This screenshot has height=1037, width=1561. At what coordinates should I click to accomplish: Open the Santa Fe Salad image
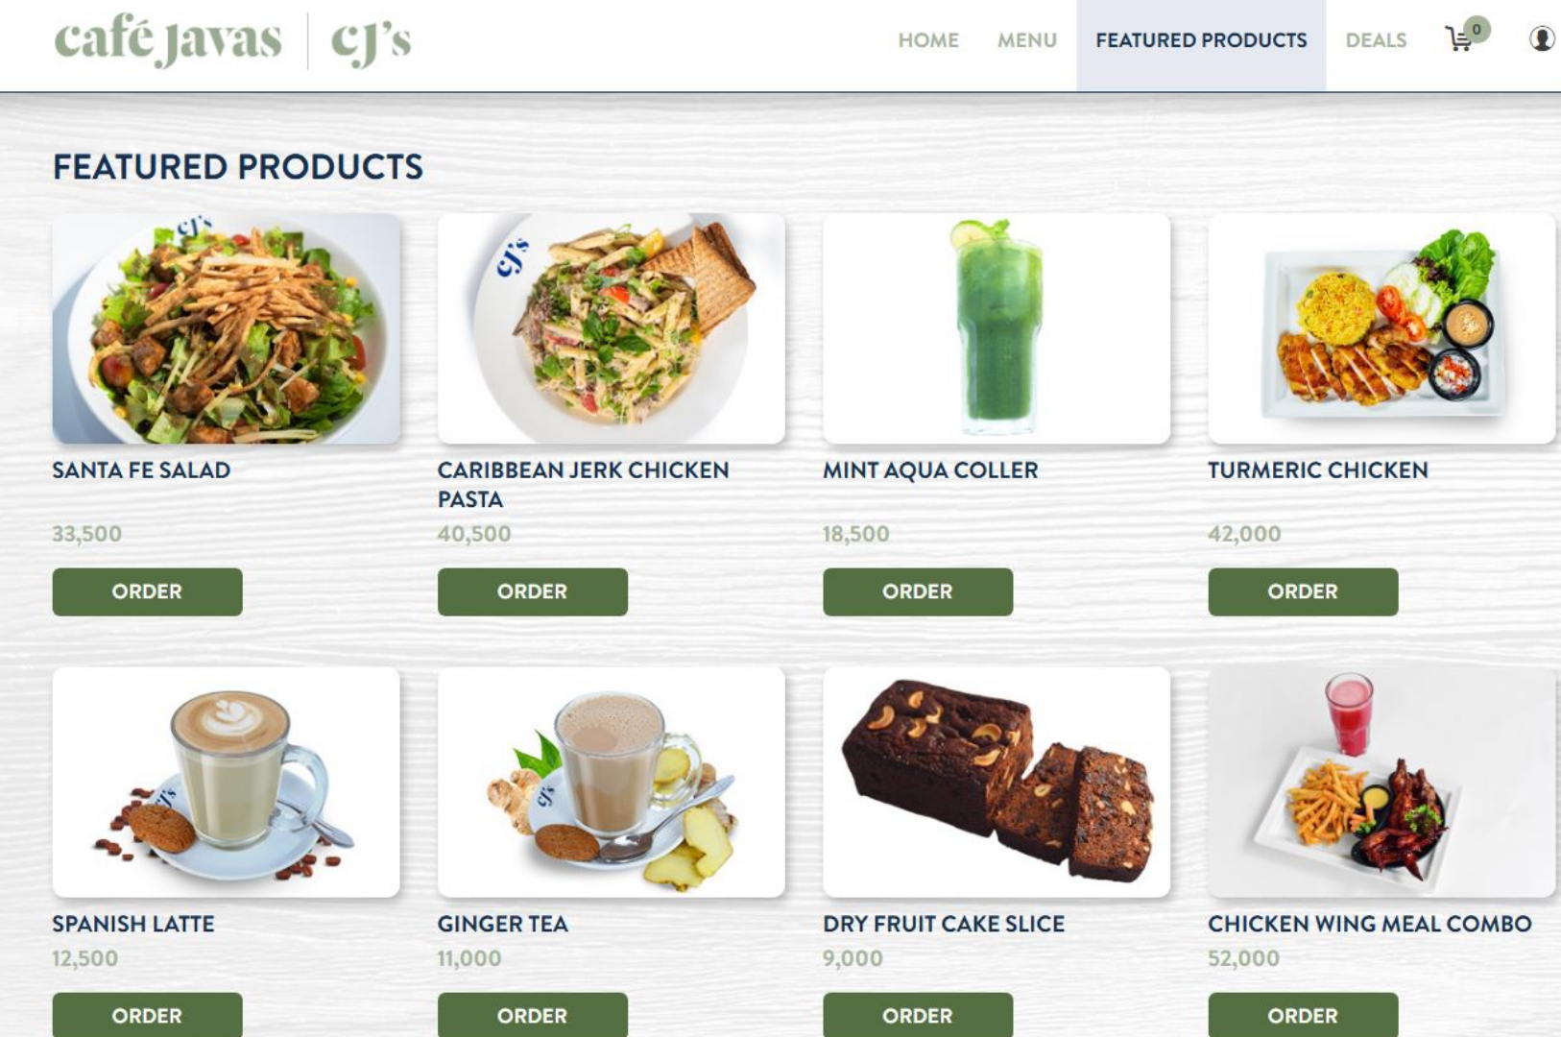click(x=226, y=328)
